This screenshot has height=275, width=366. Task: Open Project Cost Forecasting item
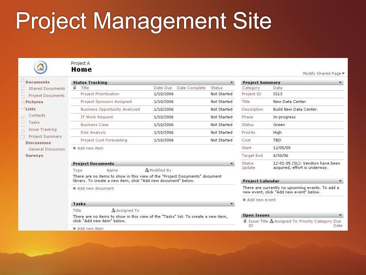pos(104,140)
